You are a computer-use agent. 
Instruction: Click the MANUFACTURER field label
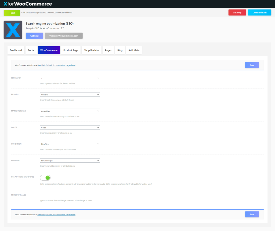[19, 111]
